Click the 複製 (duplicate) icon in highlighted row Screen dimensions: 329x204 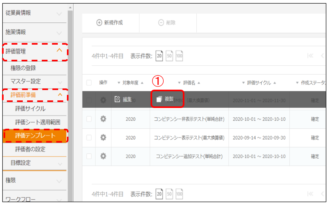click(x=159, y=99)
